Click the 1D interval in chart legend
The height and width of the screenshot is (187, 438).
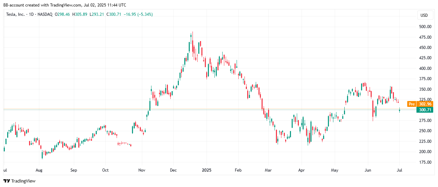pyautogui.click(x=31, y=14)
